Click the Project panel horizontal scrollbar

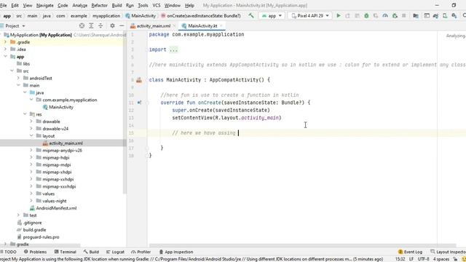tap(40, 245)
